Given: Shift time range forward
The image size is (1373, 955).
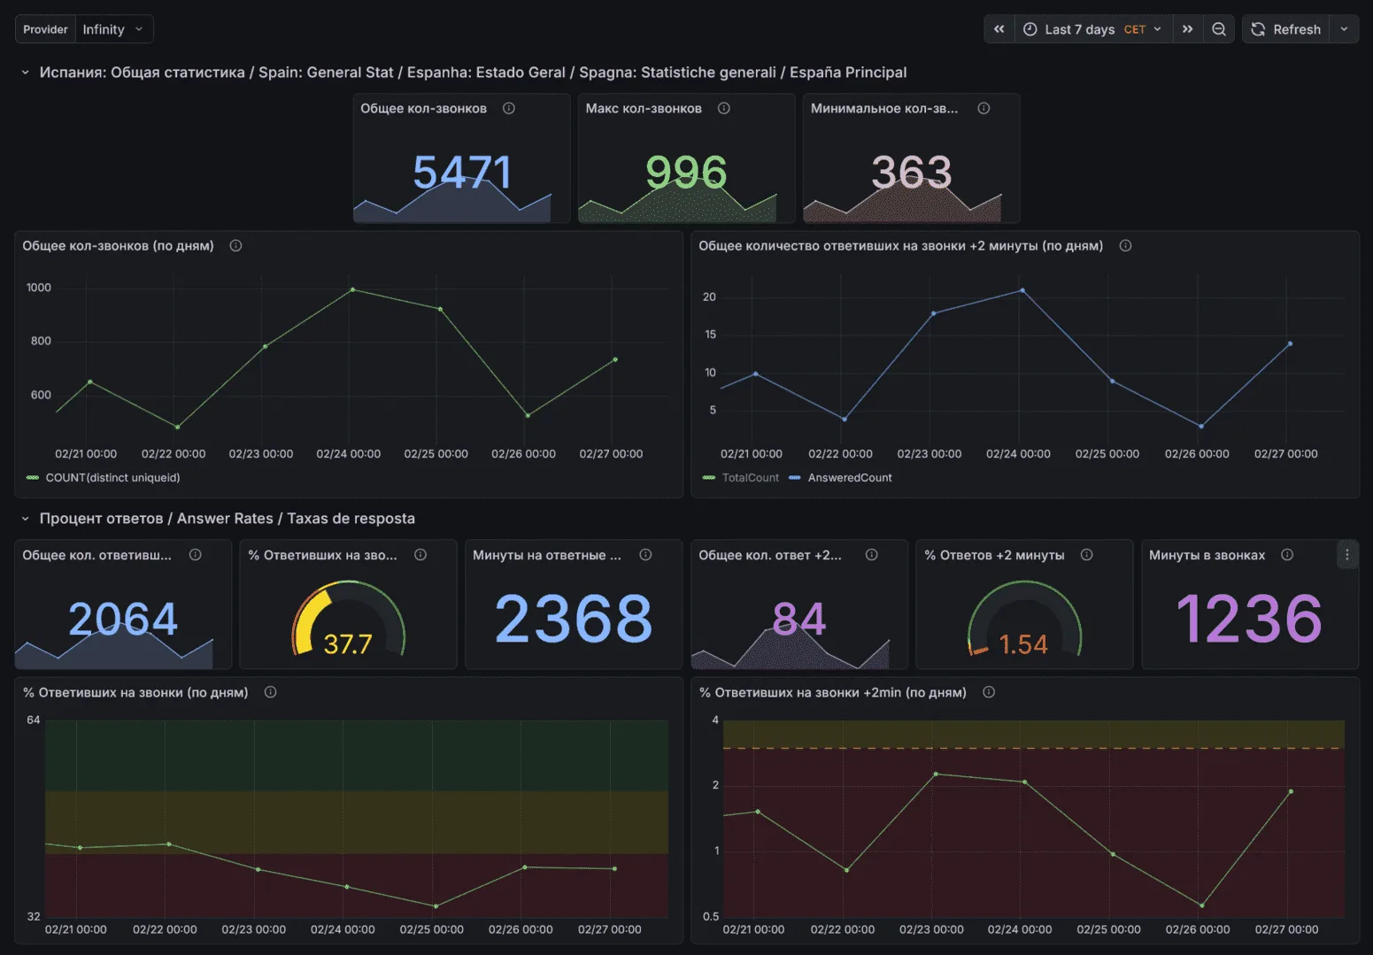Looking at the screenshot, I should point(1188,29).
